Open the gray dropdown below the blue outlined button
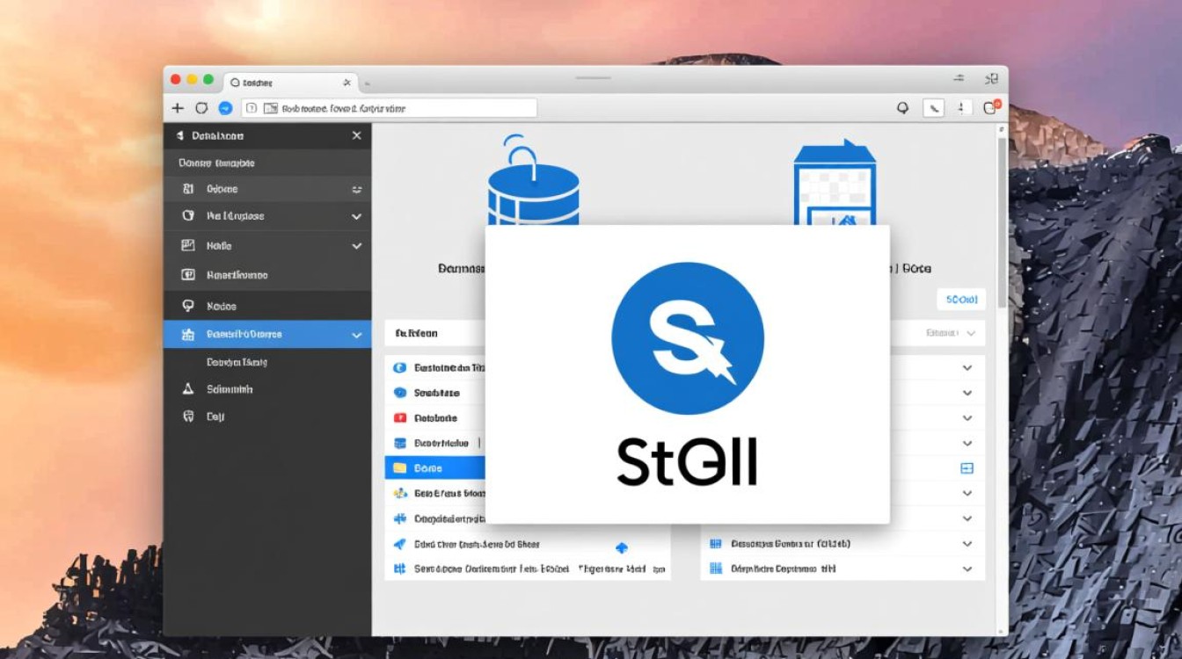Viewport: 1182px width, 659px height. 952,333
